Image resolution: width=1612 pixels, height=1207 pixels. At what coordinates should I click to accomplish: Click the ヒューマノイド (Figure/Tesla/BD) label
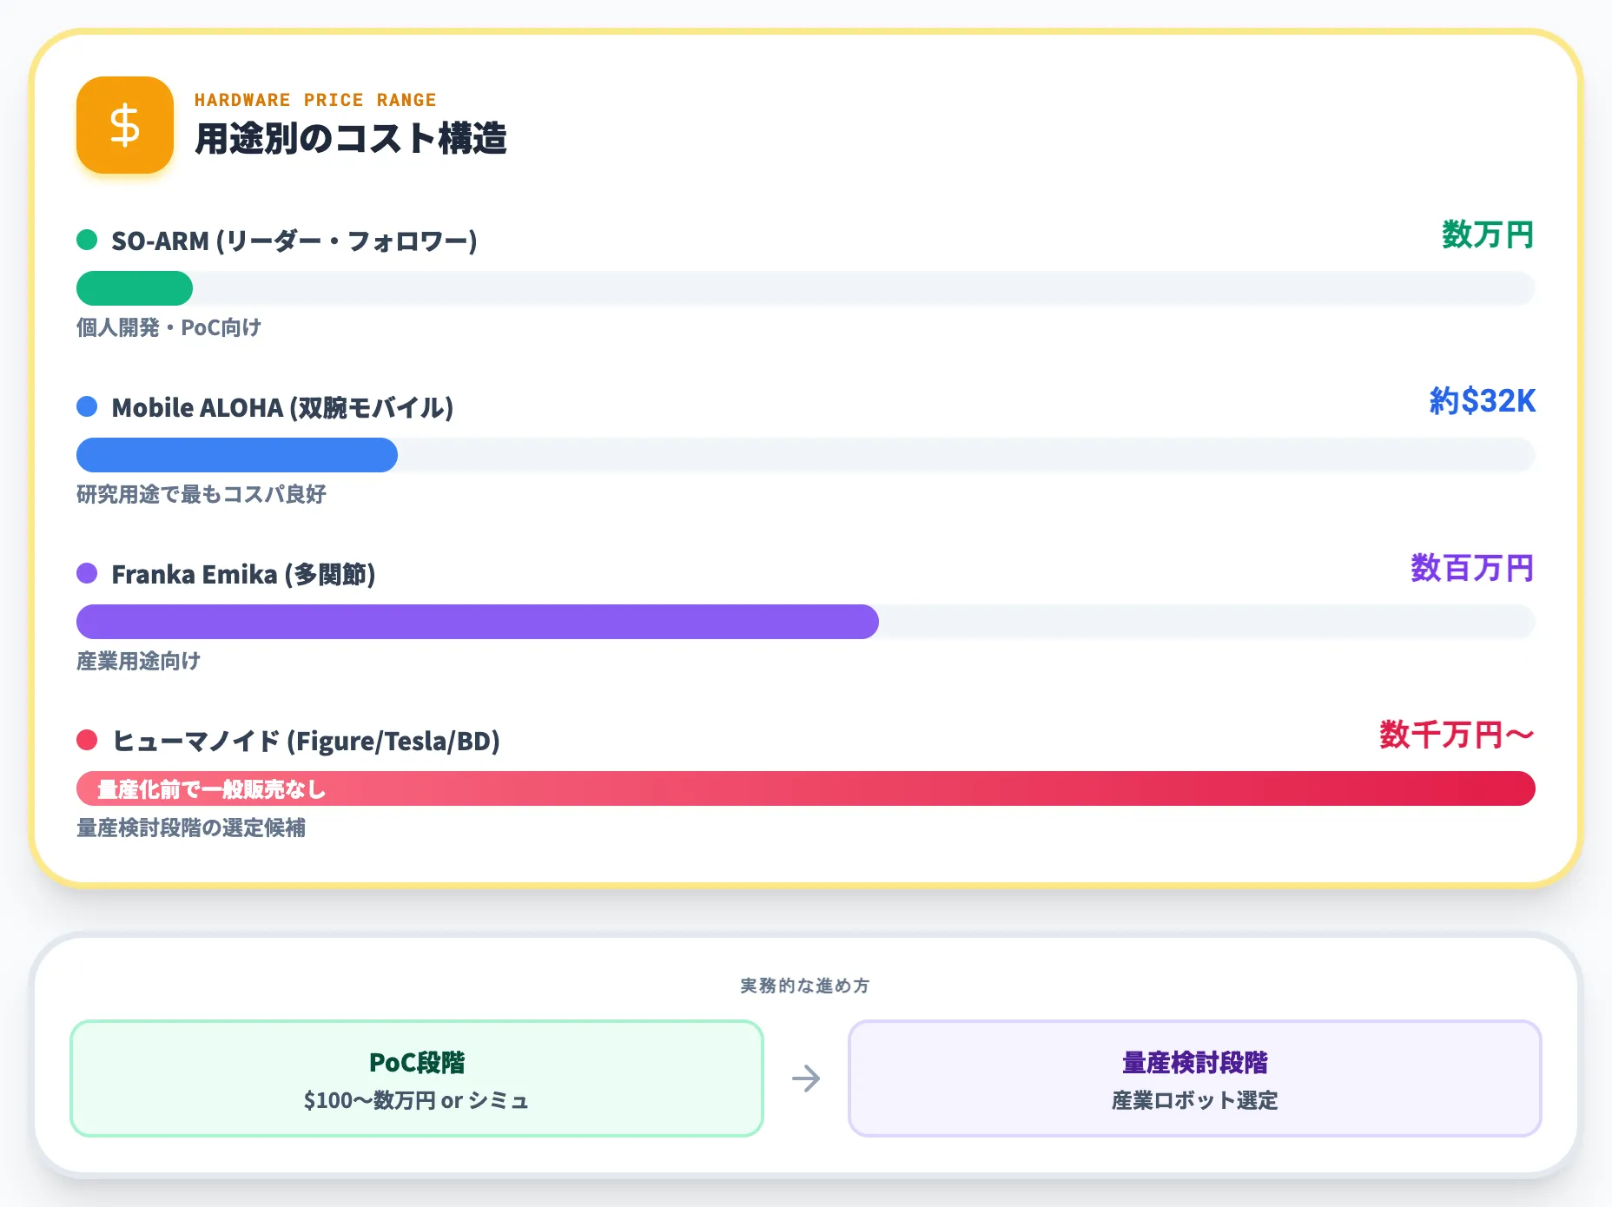pyautogui.click(x=306, y=741)
